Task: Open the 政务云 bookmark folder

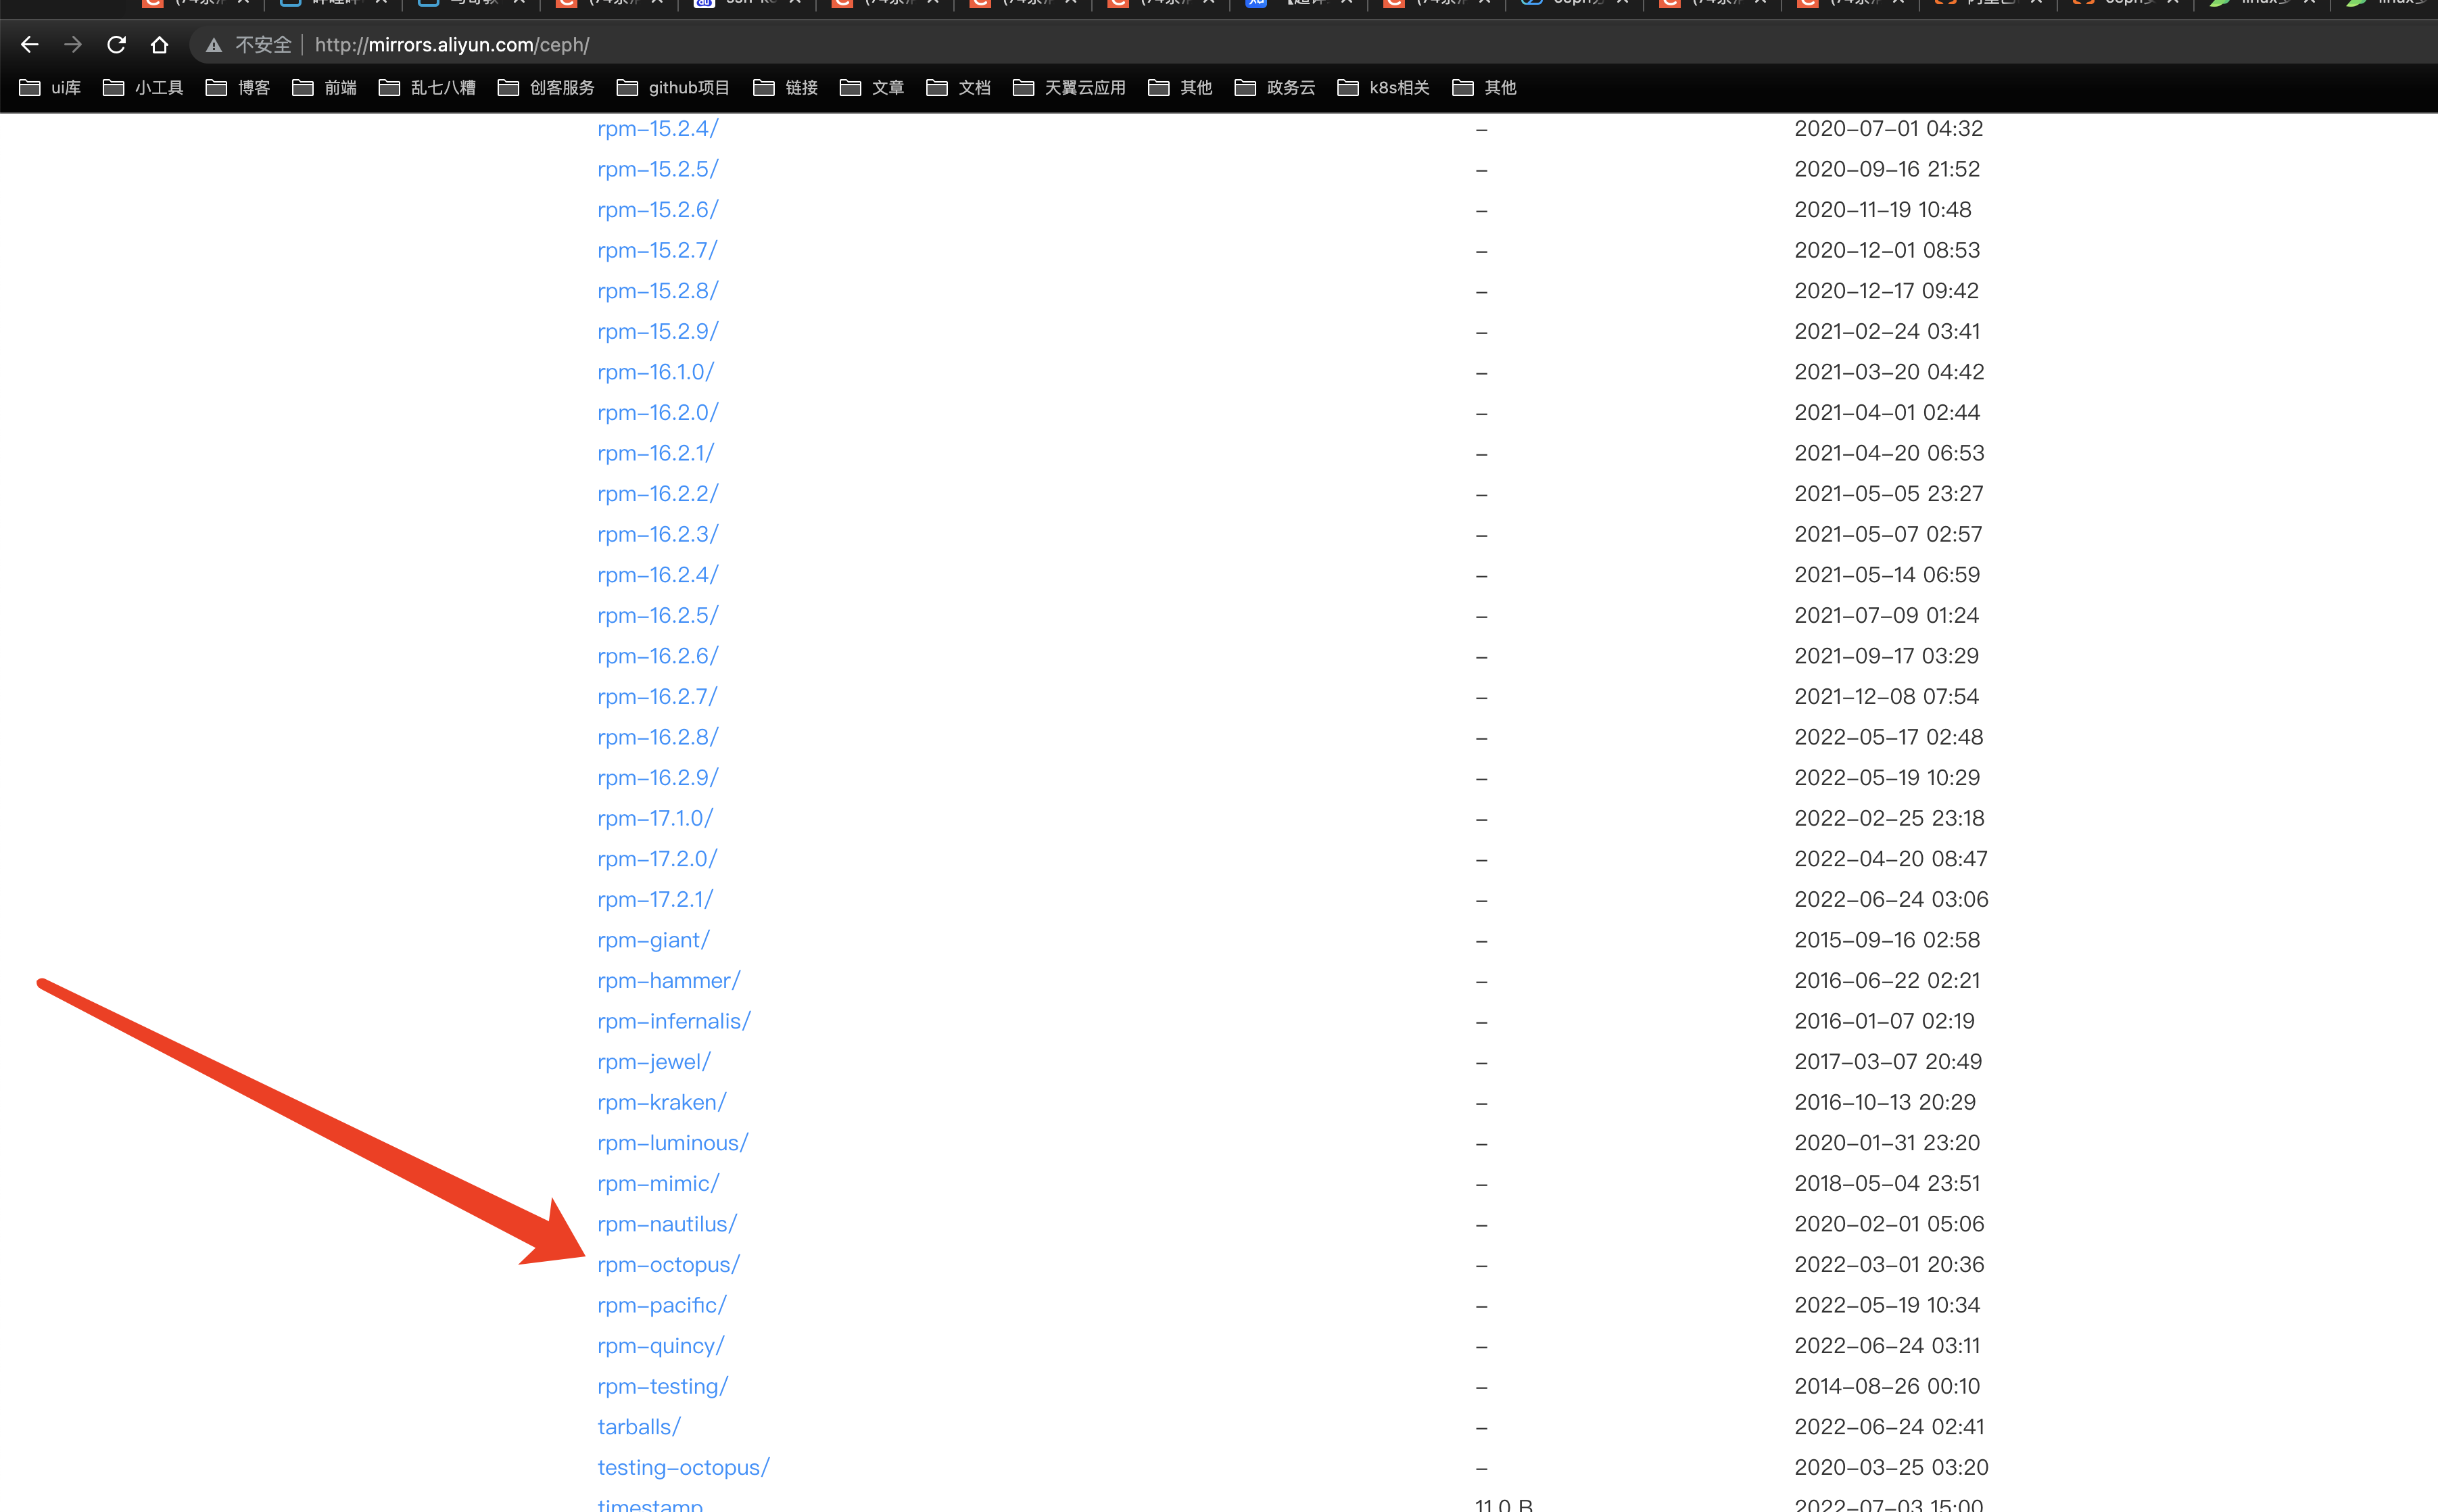Action: tap(1274, 88)
